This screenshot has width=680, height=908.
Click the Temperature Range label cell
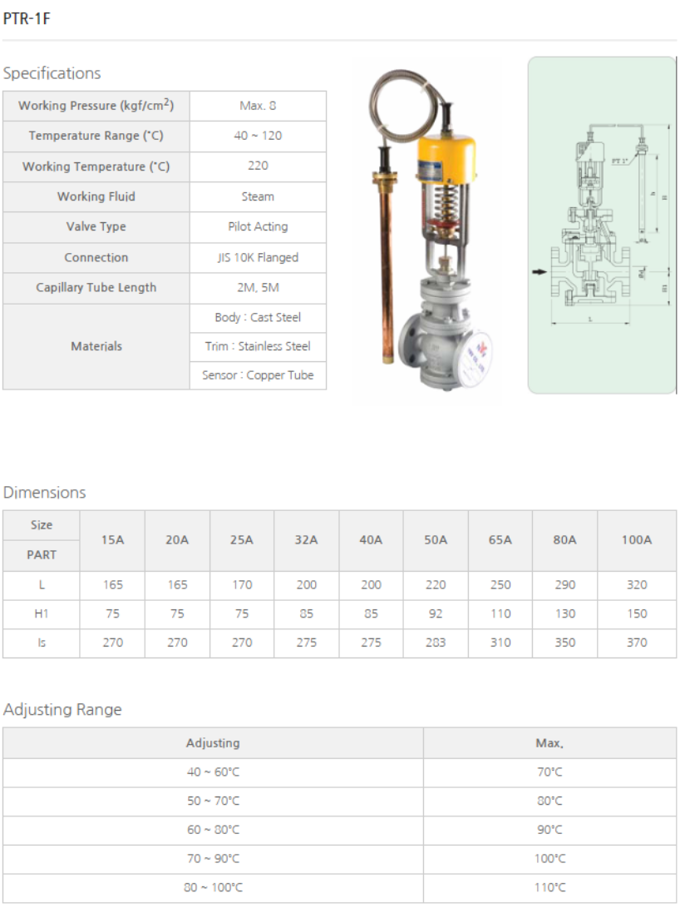pyautogui.click(x=96, y=136)
